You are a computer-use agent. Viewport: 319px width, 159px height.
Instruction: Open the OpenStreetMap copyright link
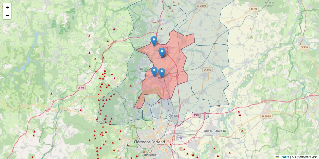[x=306, y=157]
